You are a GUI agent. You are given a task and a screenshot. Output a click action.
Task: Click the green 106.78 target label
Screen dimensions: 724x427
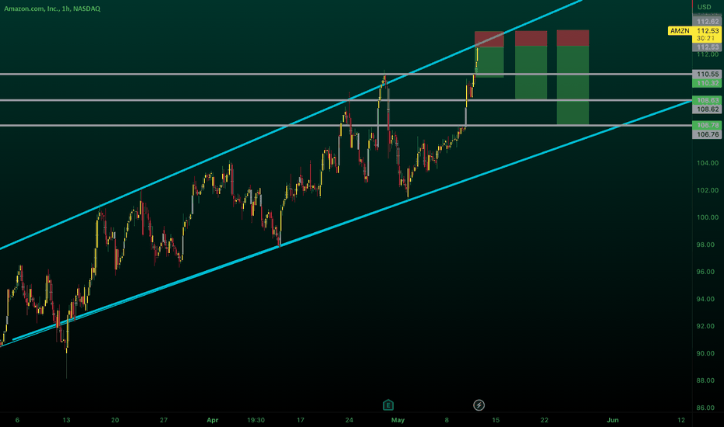coord(708,125)
